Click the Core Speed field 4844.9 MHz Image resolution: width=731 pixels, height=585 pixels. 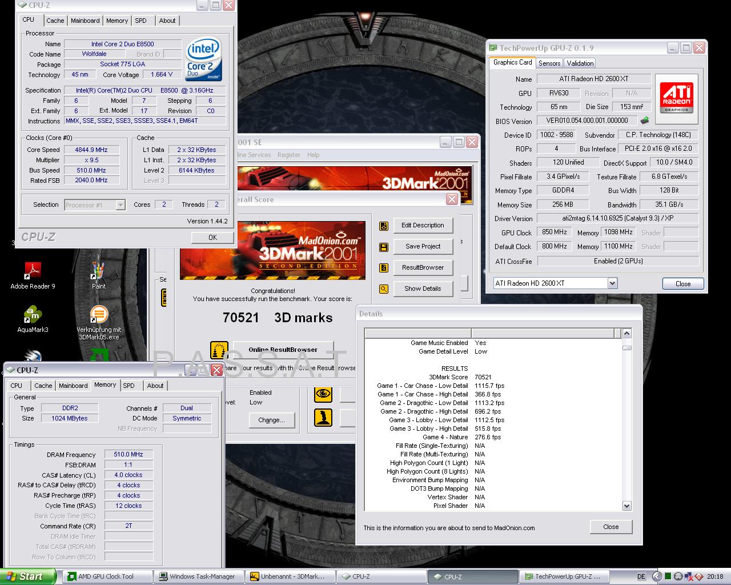point(91,150)
